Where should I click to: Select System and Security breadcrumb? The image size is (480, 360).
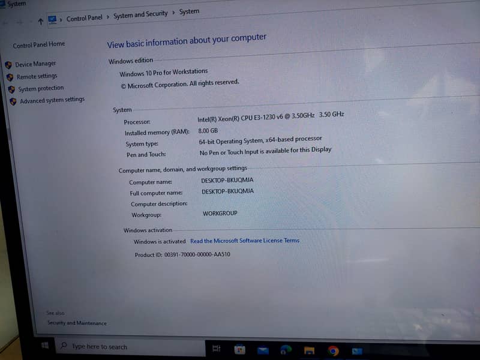tap(140, 14)
